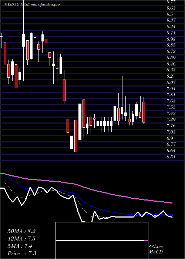
Task: Click the 5MA : 7.4 readout
Action: [x=20, y=246]
